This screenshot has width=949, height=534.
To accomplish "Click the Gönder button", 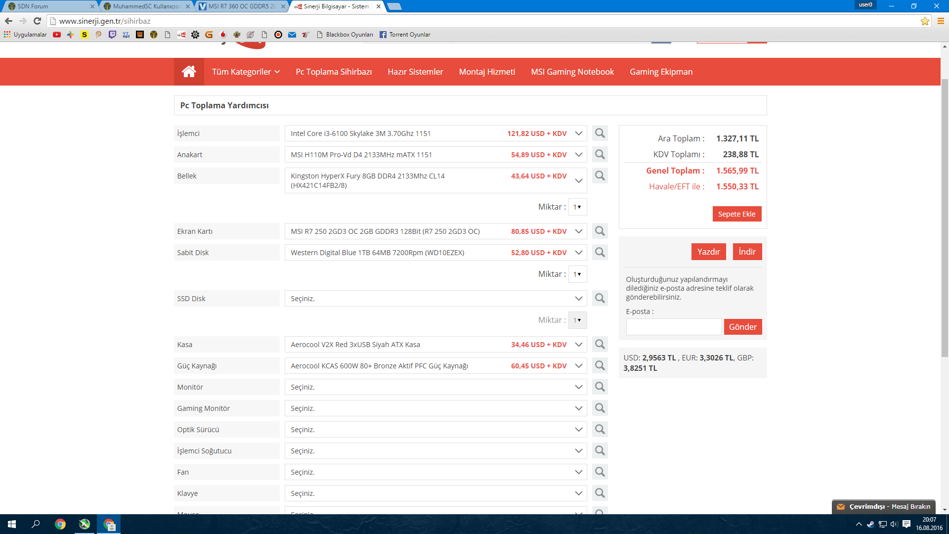I will (742, 327).
